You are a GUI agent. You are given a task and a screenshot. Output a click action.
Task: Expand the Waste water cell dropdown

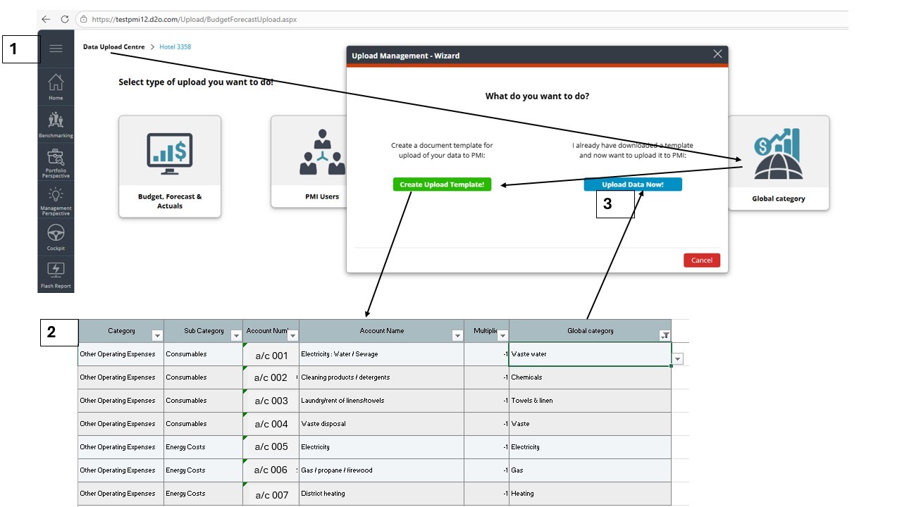pos(677,359)
